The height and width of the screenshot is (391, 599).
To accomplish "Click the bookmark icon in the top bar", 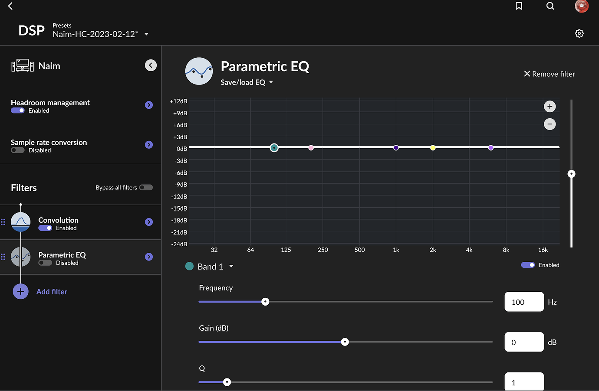I will [519, 6].
